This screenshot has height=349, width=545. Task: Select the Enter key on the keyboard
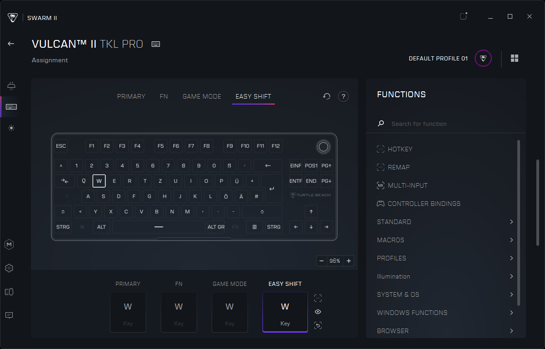tap(272, 188)
